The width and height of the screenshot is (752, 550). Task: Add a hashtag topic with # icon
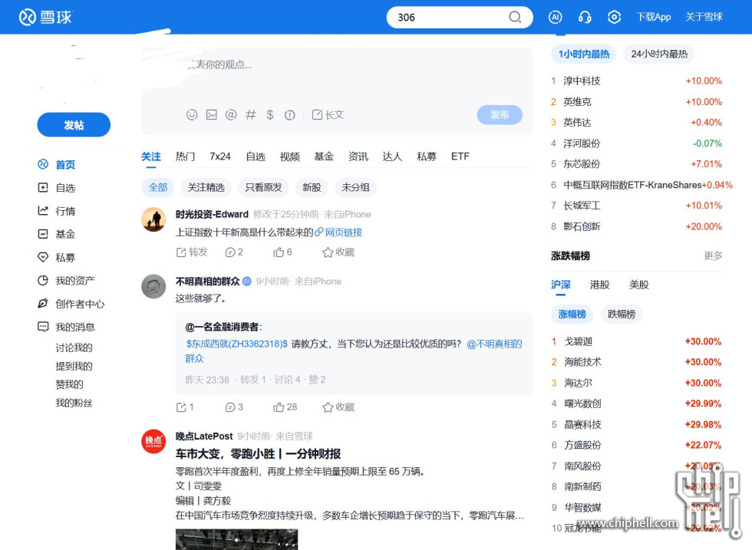[250, 114]
